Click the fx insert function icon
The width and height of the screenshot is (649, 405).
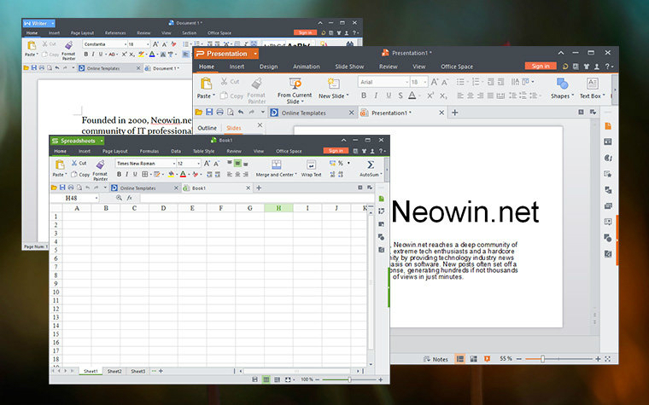point(129,198)
